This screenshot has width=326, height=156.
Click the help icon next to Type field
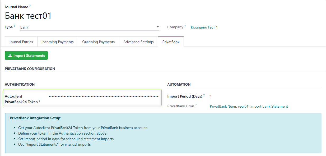pyautogui.click(x=14, y=25)
